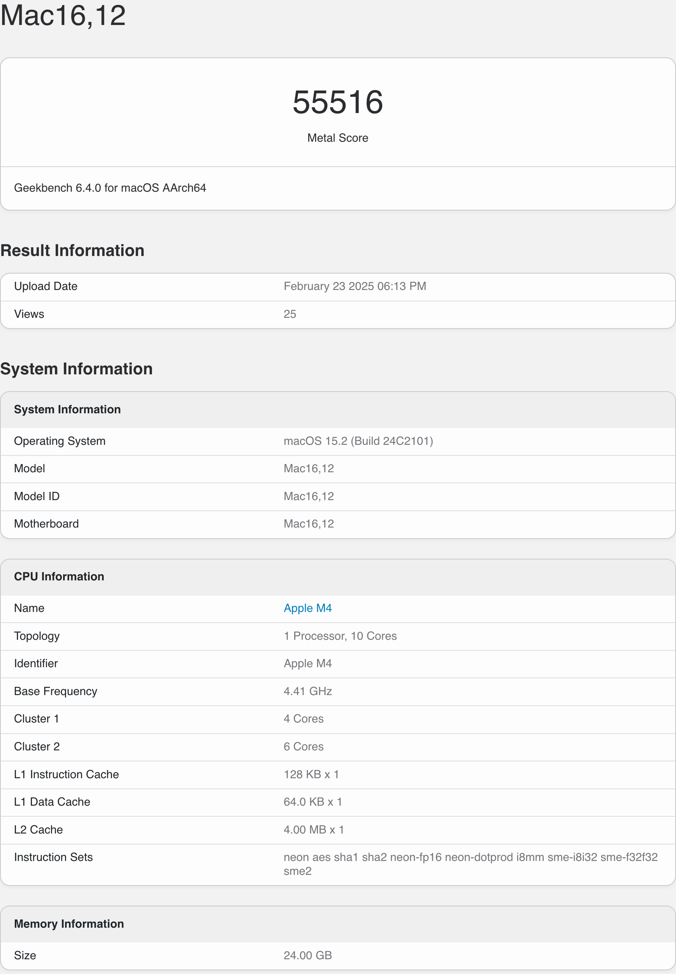Select the Size label under Memory Information
Viewport: 676px width, 974px height.
click(25, 956)
